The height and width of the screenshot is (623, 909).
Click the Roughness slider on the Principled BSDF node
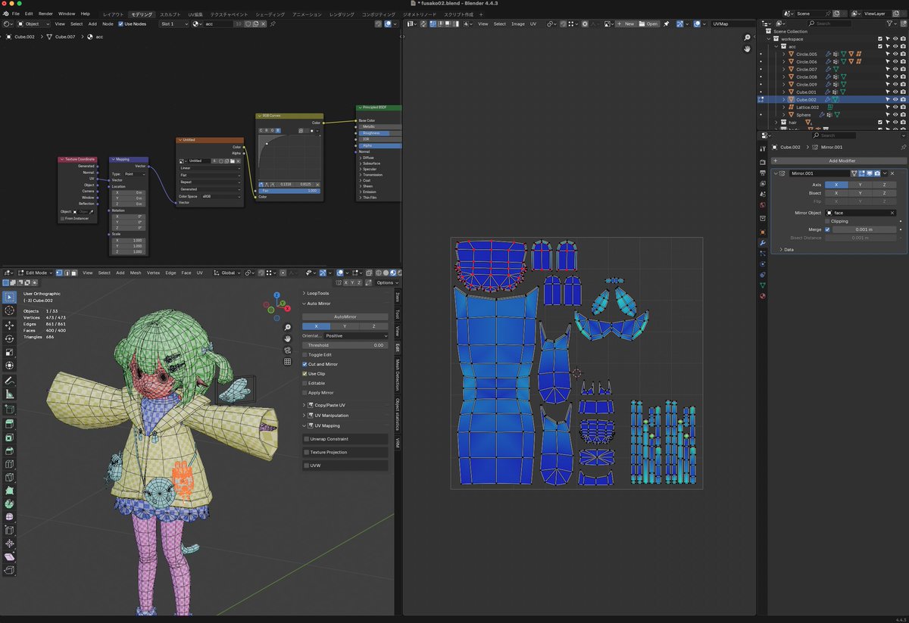(380, 132)
